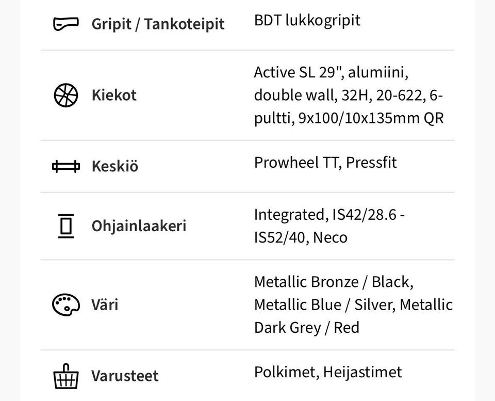Select the Keskiö row label
The height and width of the screenshot is (401, 495).
pos(114,166)
